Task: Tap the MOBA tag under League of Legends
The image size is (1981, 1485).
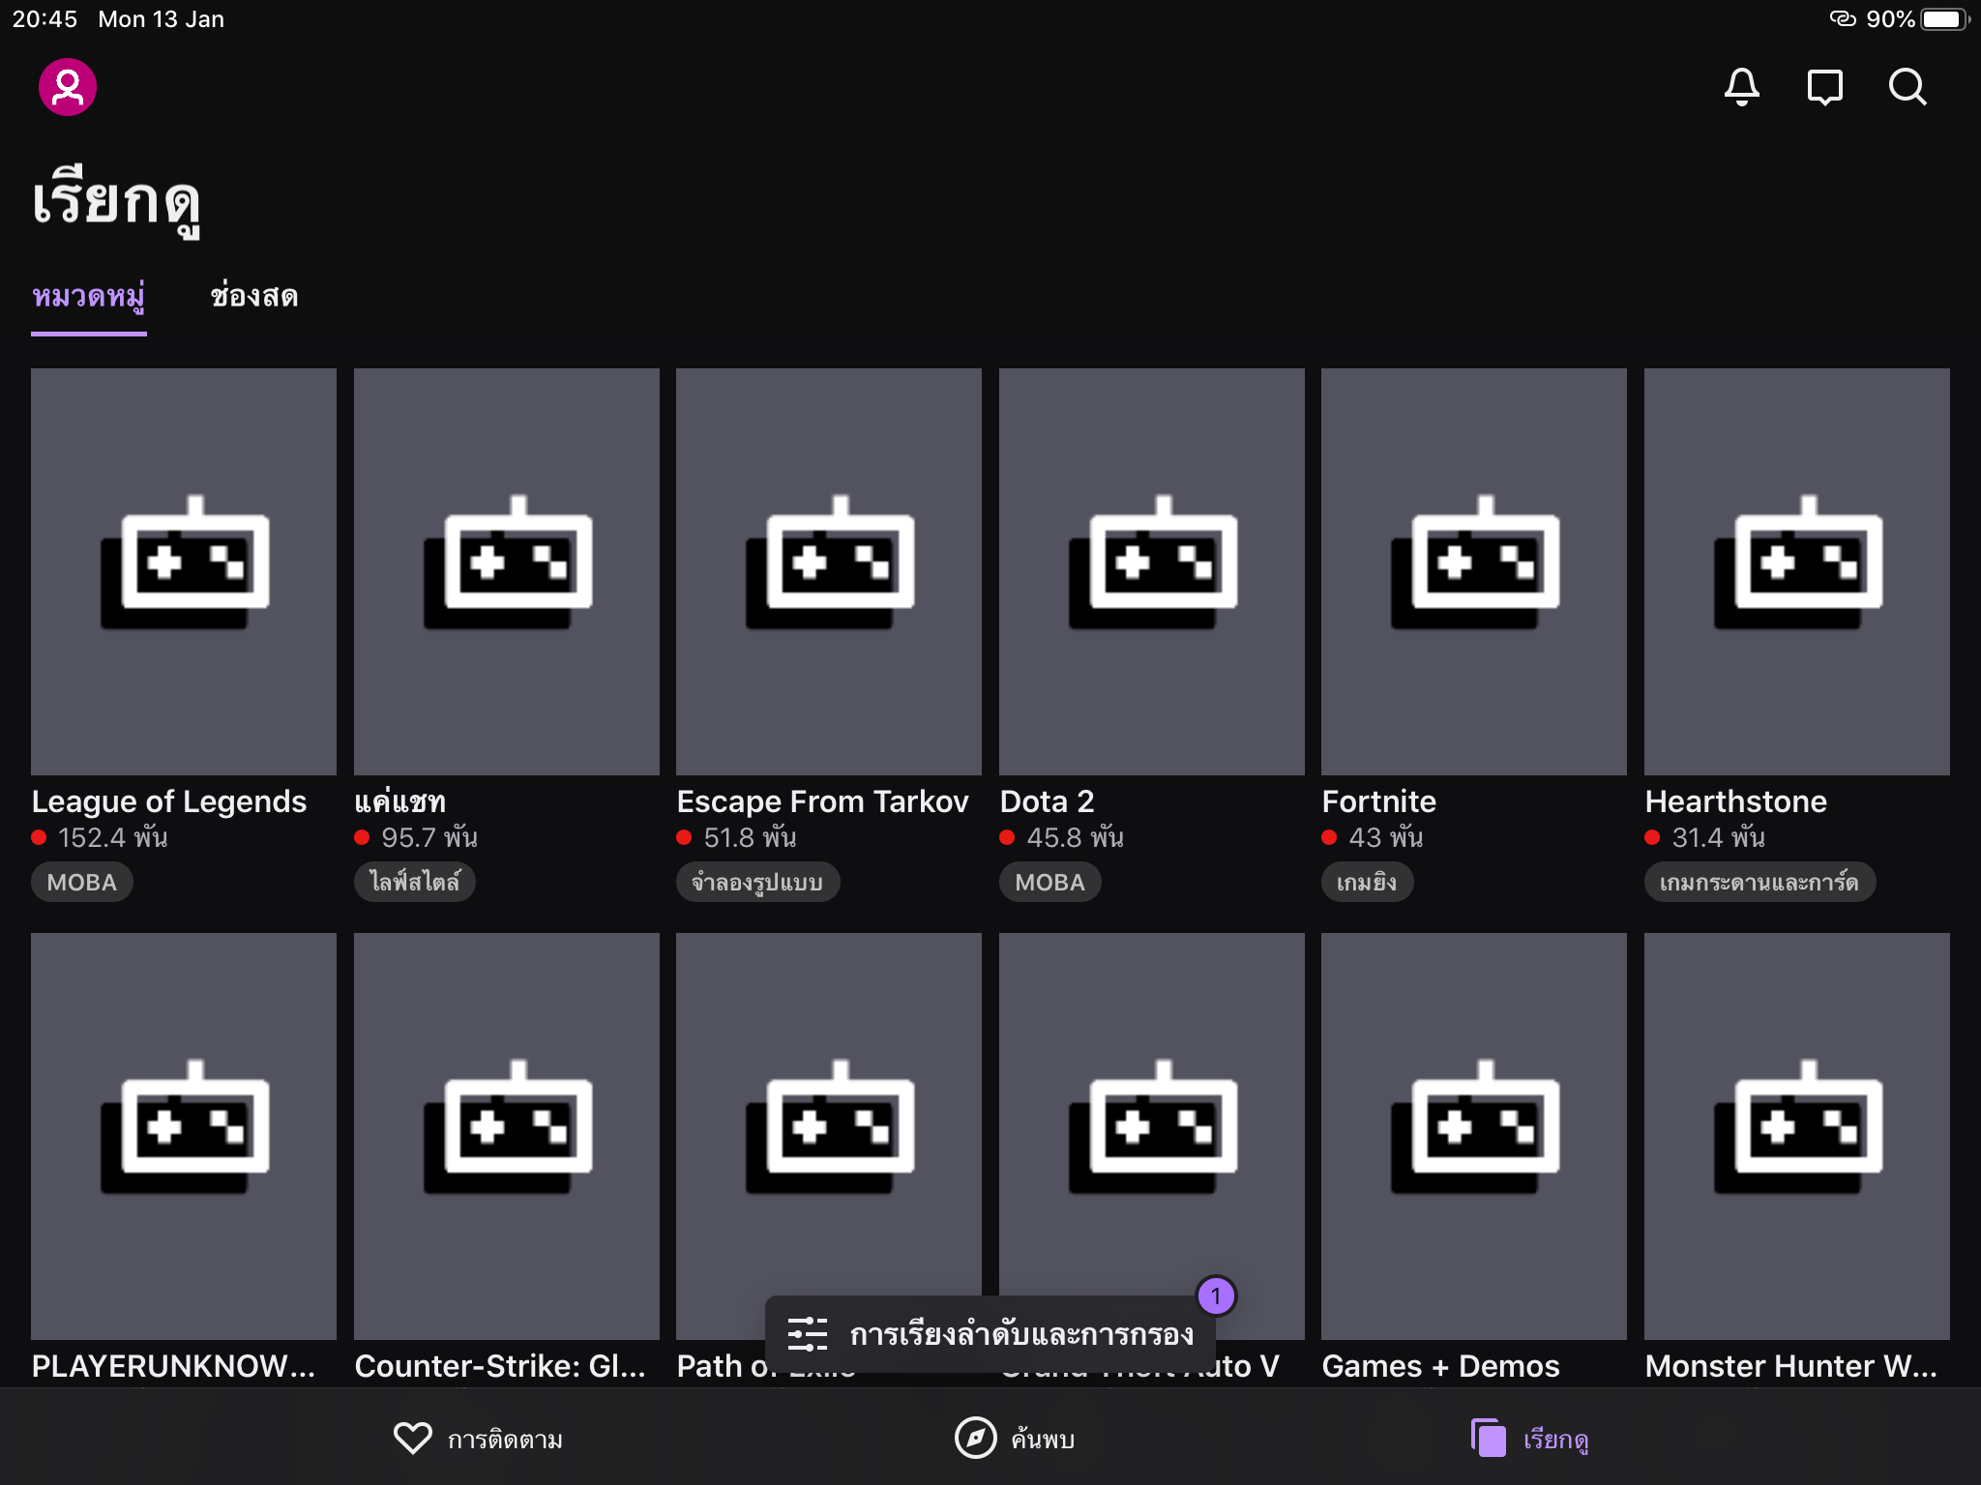Action: coord(81,882)
